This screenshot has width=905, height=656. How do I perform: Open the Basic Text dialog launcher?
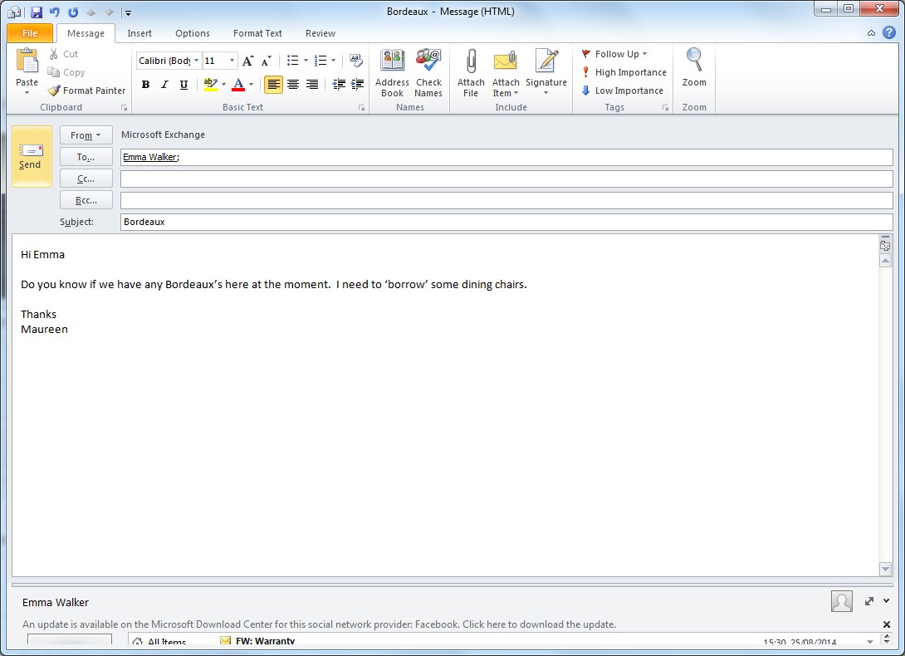coord(362,108)
